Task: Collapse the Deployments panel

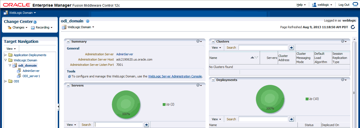Action: (213, 80)
